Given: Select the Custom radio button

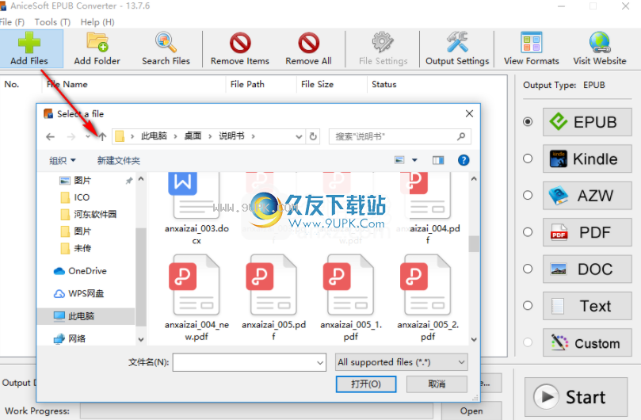Looking at the screenshot, I should 528,342.
